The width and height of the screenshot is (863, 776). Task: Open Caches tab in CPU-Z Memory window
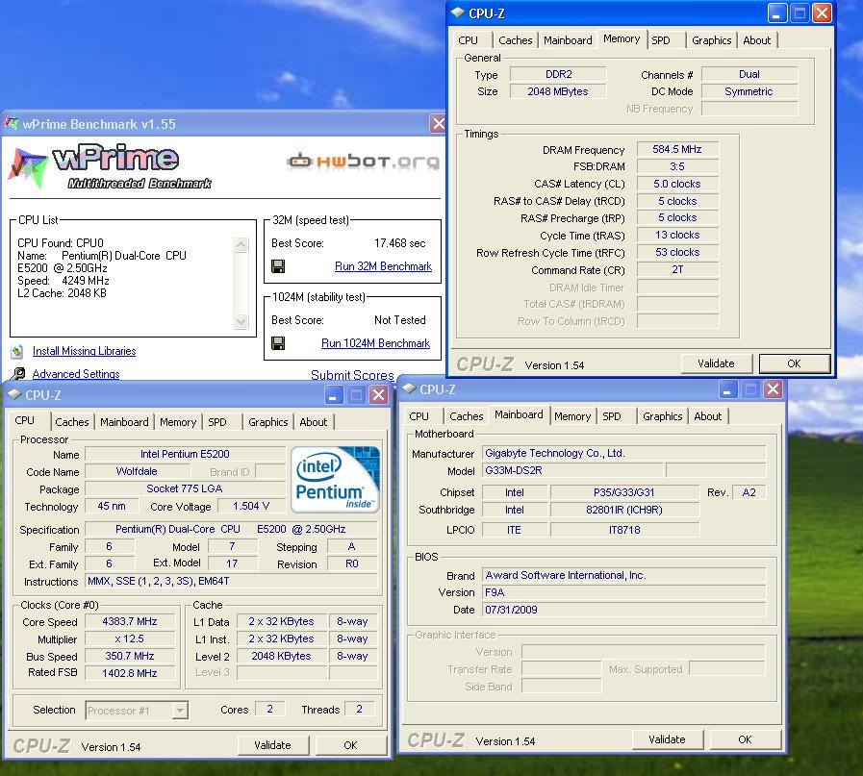[x=515, y=40]
